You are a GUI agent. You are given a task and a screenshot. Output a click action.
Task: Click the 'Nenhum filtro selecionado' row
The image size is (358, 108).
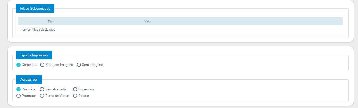coord(38,30)
